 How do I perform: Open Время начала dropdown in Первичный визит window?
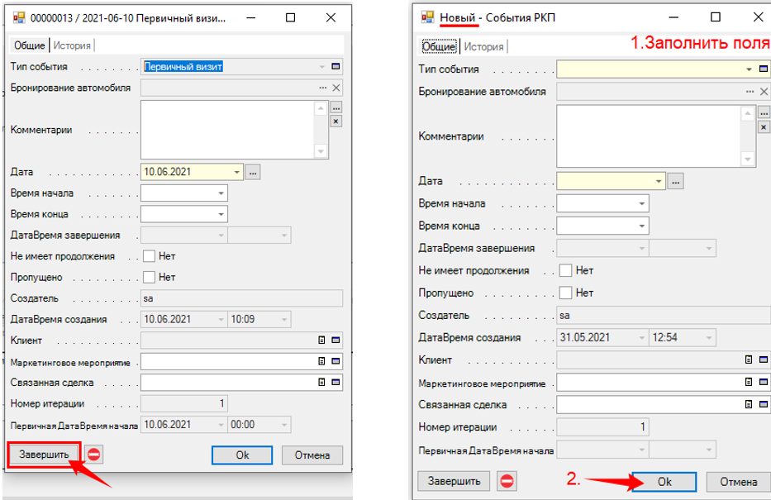point(221,193)
